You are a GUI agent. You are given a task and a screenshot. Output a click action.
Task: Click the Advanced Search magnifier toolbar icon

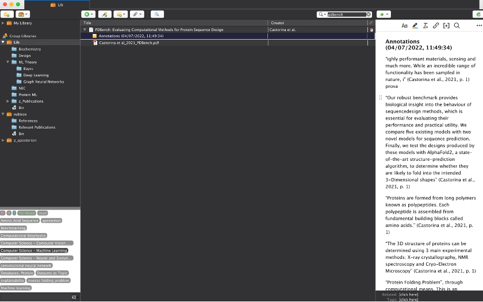tap(157, 14)
